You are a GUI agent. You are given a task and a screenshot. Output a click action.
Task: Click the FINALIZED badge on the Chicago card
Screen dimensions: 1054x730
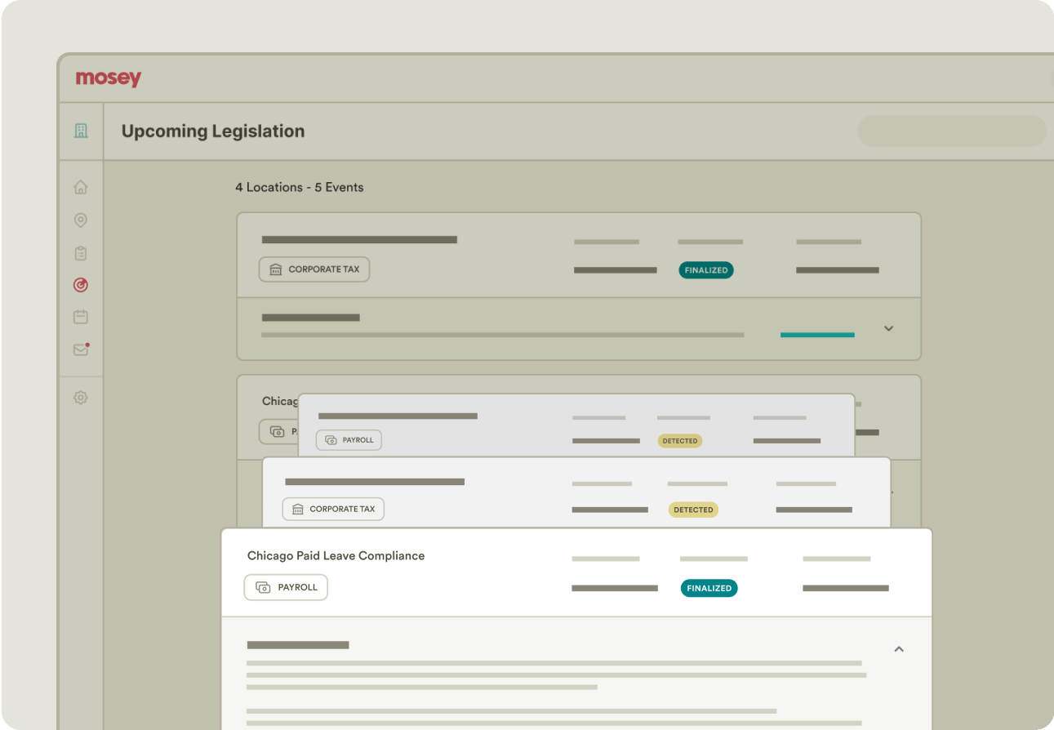[x=709, y=588]
